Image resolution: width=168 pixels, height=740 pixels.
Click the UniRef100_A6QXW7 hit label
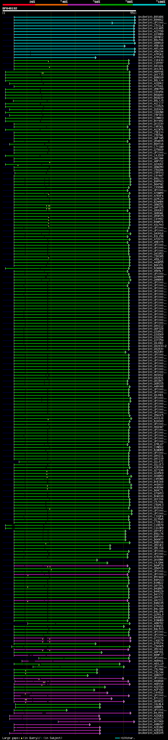pos(151,427)
